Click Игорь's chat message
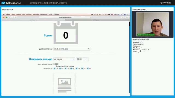The width and height of the screenshot is (175, 98). point(137,46)
